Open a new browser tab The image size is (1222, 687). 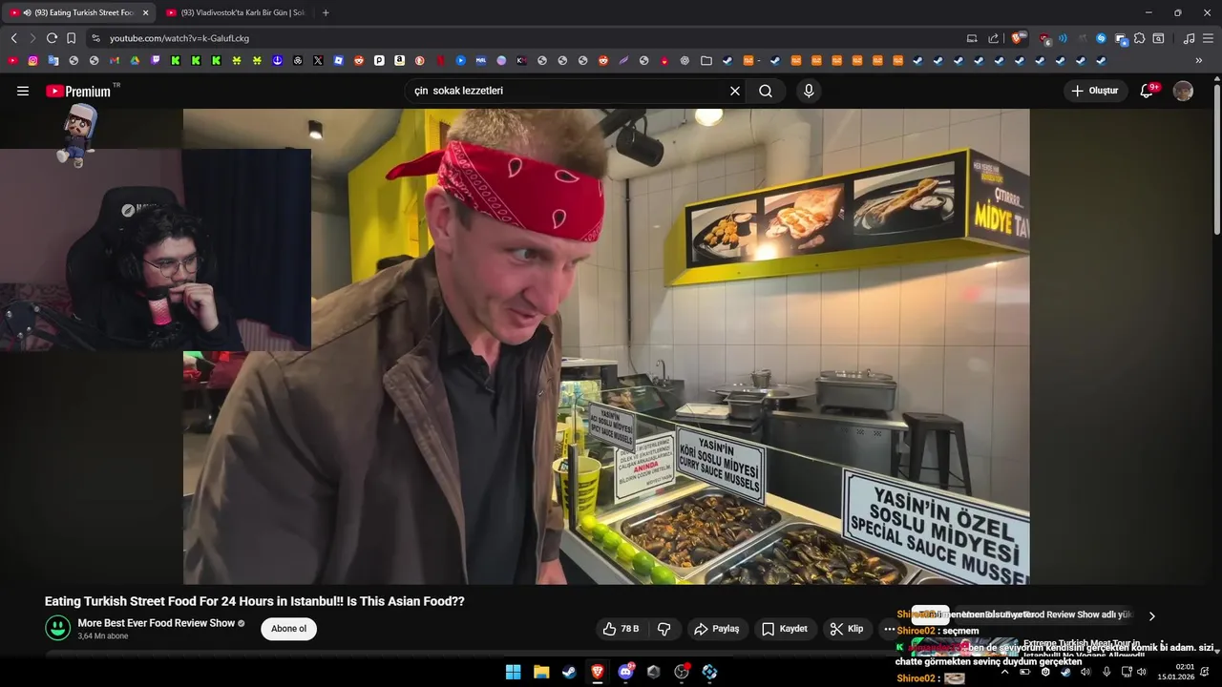[x=326, y=12]
